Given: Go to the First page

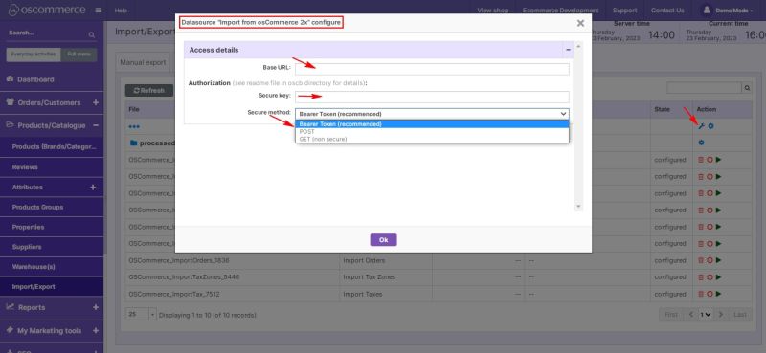Looking at the screenshot, I should click(671, 315).
